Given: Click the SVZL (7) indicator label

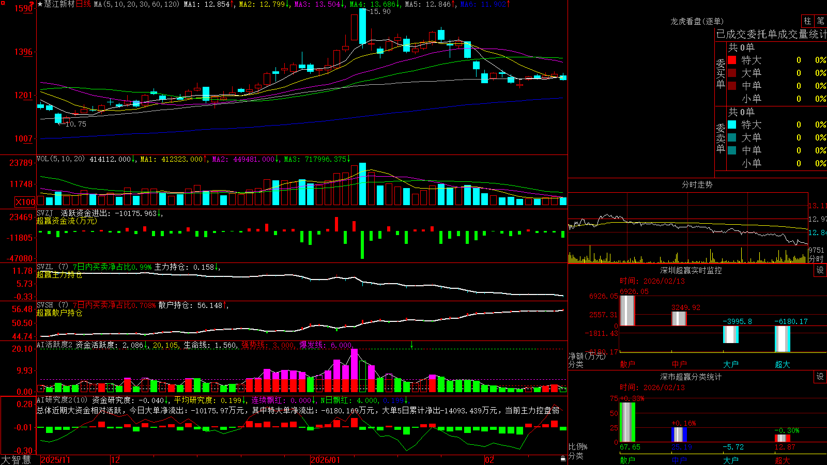Looking at the screenshot, I should (52, 267).
